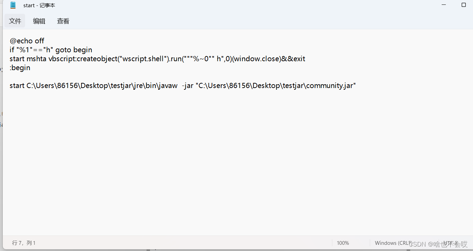473x251 pixels.
Task: Click the line 'if "%1"=="h" goto begin'
Action: click(51, 50)
